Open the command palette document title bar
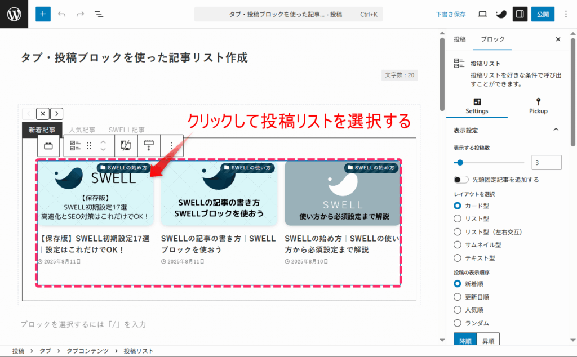 288,14
